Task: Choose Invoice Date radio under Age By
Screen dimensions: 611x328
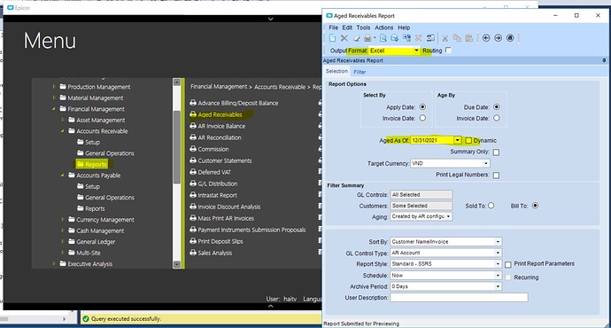Action: pos(497,118)
